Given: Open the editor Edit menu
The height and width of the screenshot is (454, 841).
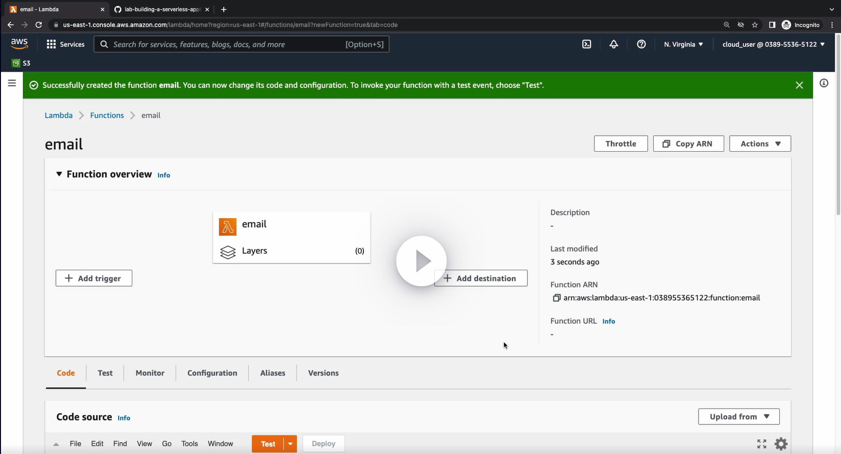Looking at the screenshot, I should (97, 444).
